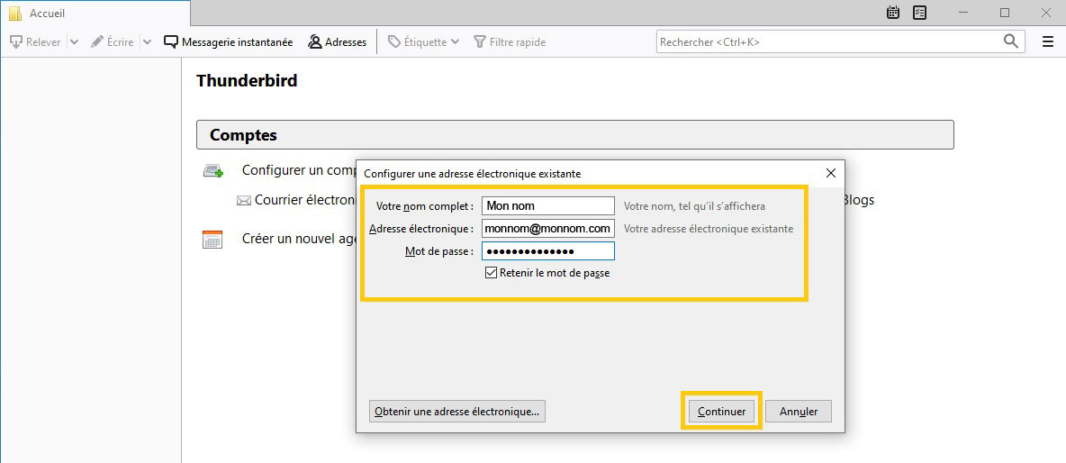Click the Votre nom complet field
This screenshot has height=463, width=1066.
coord(548,206)
